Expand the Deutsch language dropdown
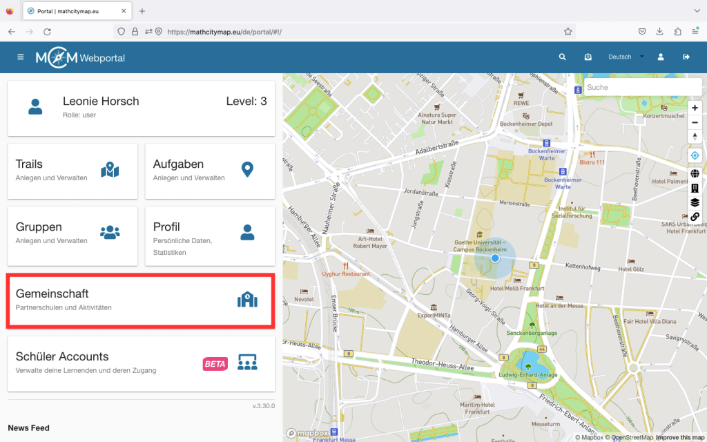Viewport: 707px width, 442px height. tap(625, 57)
